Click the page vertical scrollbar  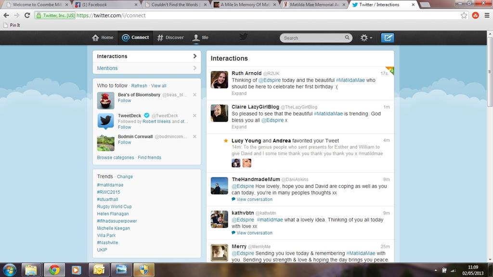(x=490, y=72)
